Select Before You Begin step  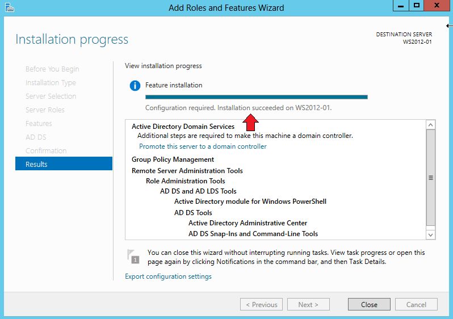pyautogui.click(x=52, y=69)
